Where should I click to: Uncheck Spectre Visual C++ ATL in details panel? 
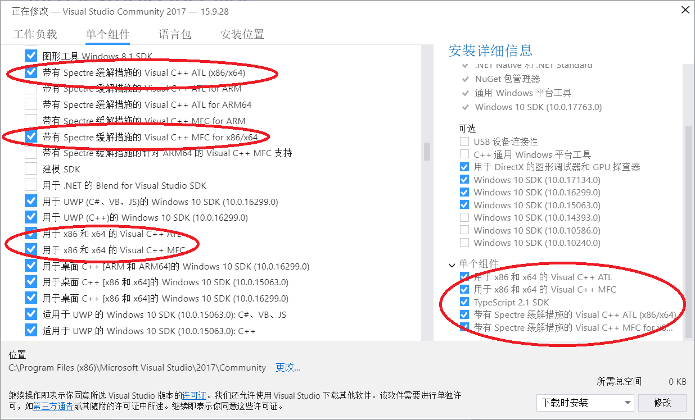pyautogui.click(x=464, y=314)
